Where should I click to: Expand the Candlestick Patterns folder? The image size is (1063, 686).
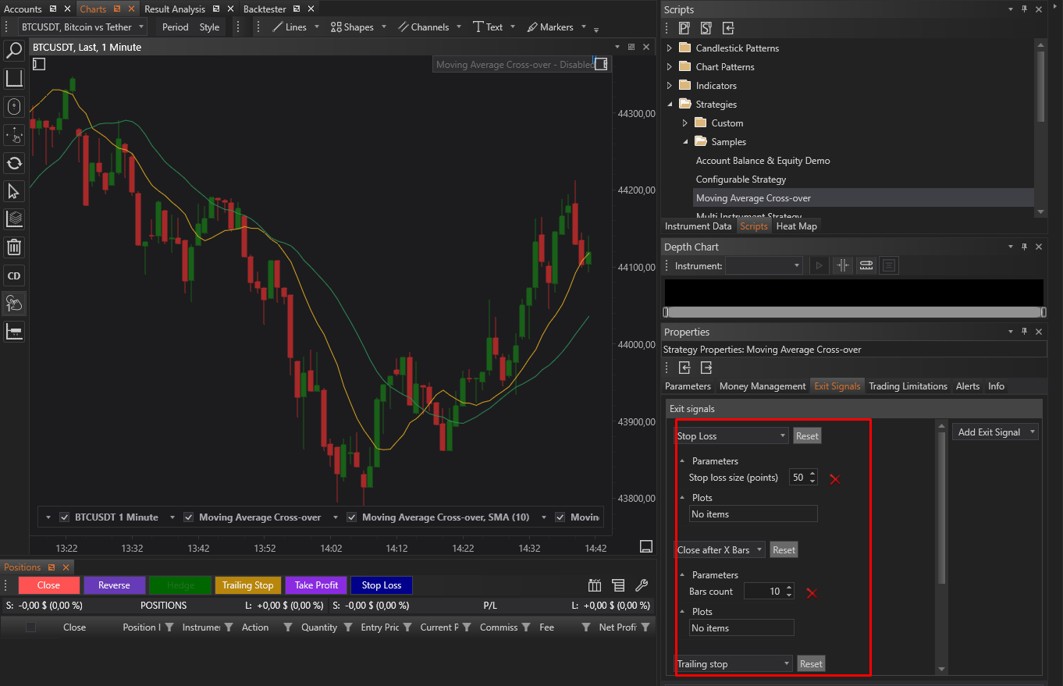click(669, 48)
